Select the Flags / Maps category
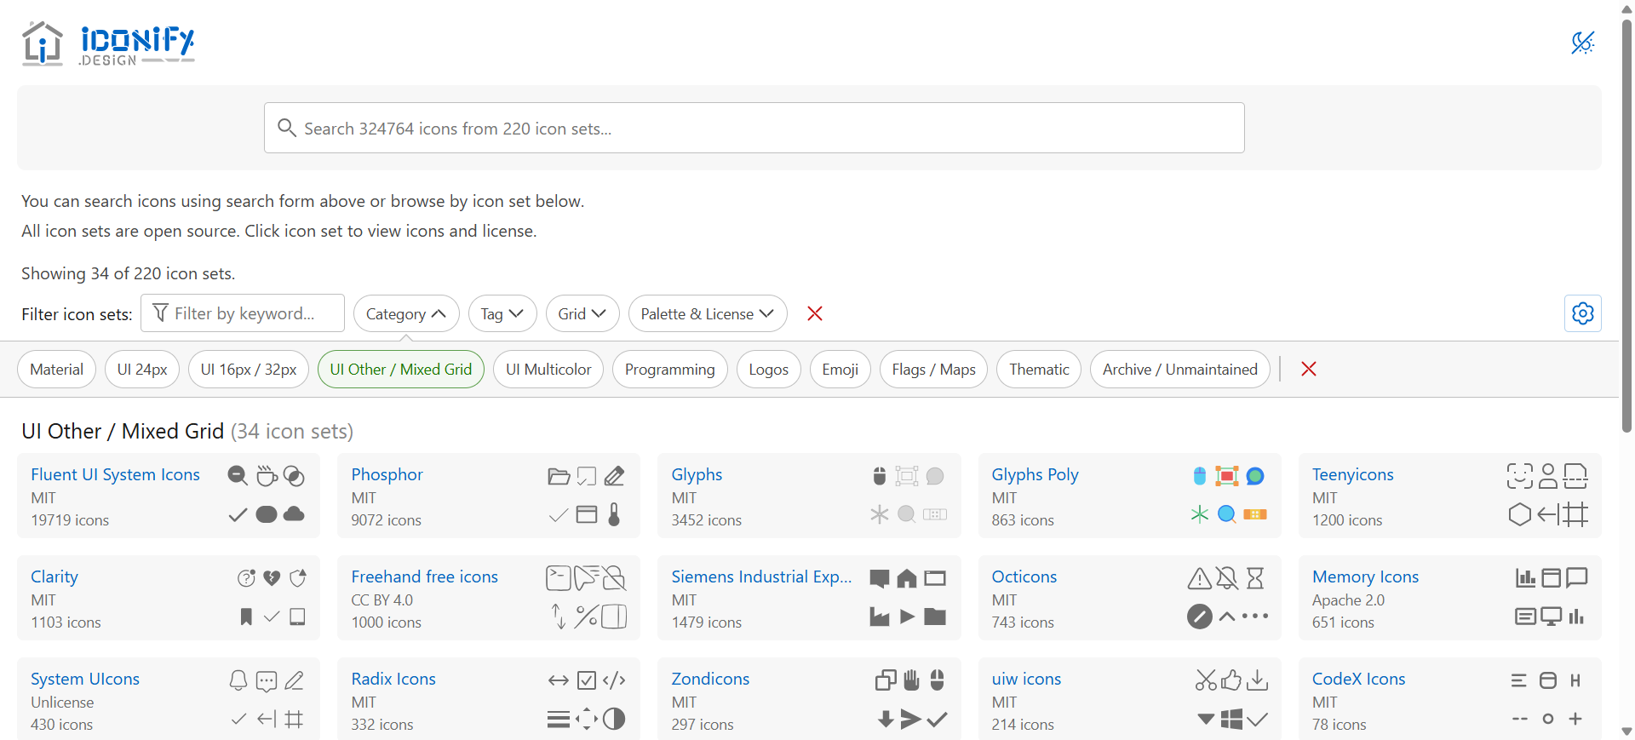Image resolution: width=1635 pixels, height=740 pixels. point(933,369)
